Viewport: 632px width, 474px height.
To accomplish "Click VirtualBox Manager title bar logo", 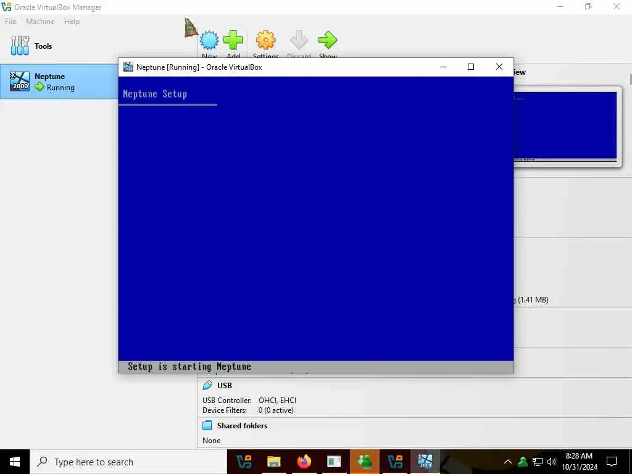I will 6,7.
